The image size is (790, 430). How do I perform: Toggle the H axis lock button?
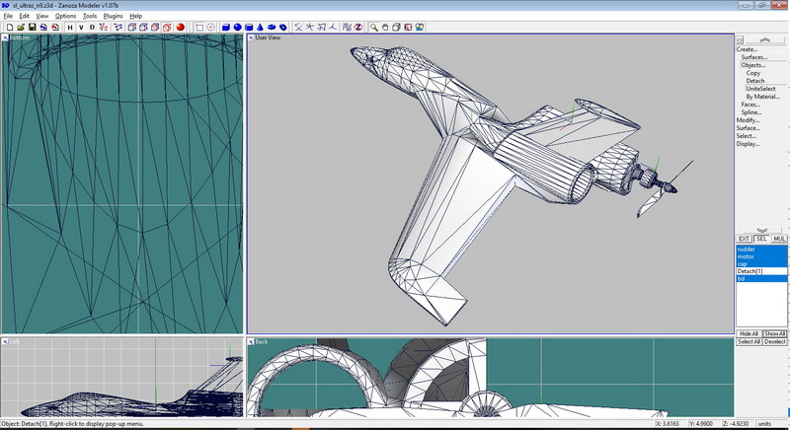(70, 27)
